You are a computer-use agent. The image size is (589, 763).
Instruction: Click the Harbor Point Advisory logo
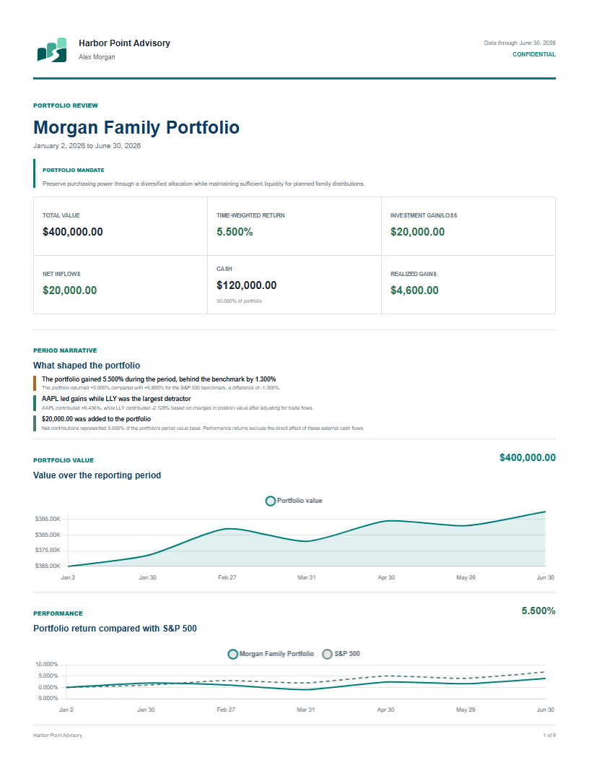[52, 50]
